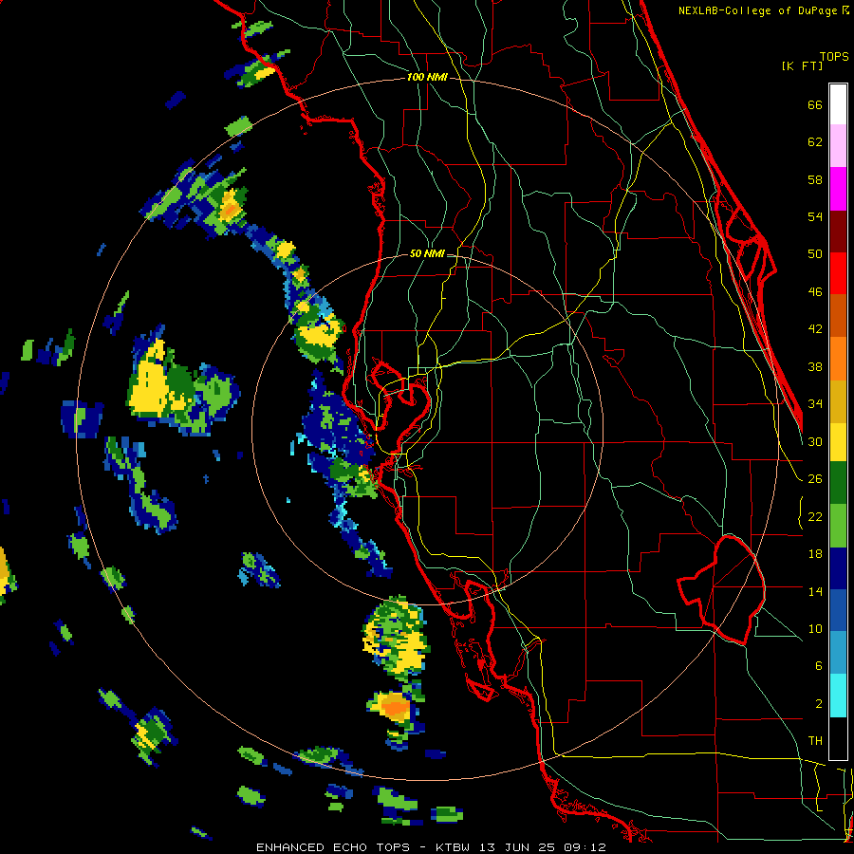854x854 pixels.
Task: Pick the magenta legend swatch
Action: tap(838, 189)
